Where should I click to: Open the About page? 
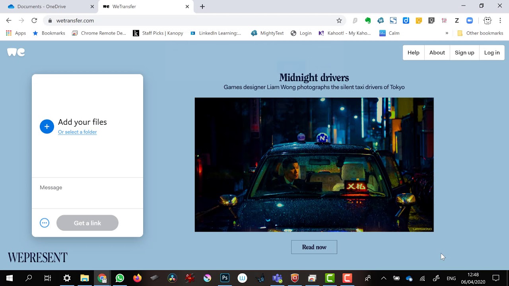coord(437,52)
